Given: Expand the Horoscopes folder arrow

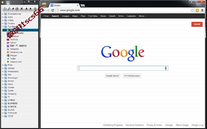Looking at the screenshot, I should (x=3, y=71).
